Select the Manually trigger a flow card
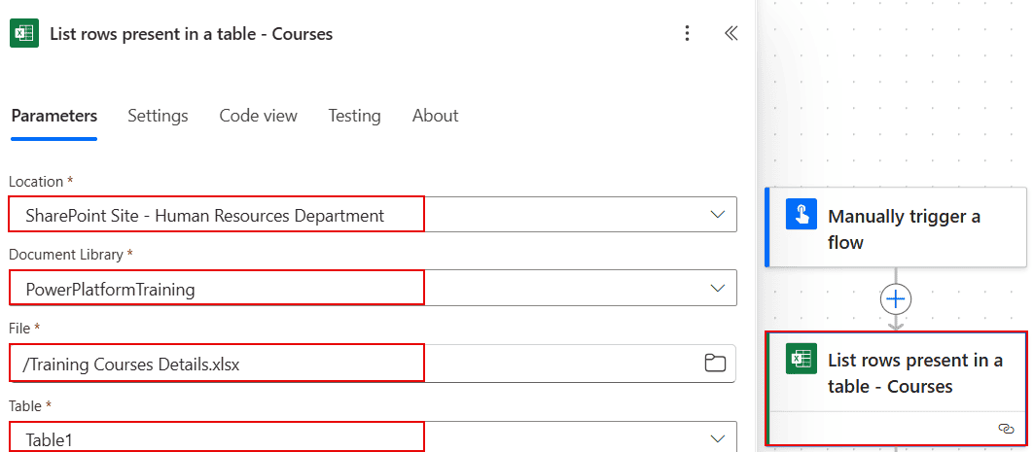 pyautogui.click(x=896, y=227)
